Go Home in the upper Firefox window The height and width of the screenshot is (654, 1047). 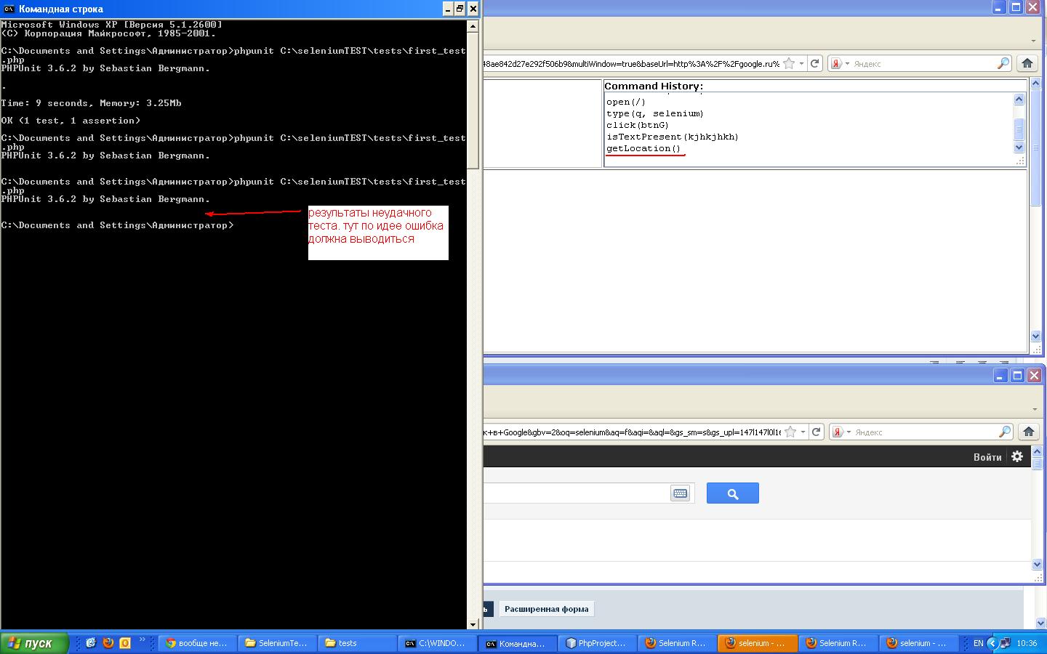click(1027, 63)
